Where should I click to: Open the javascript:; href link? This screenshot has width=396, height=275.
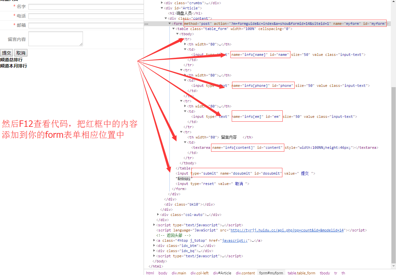235,240
